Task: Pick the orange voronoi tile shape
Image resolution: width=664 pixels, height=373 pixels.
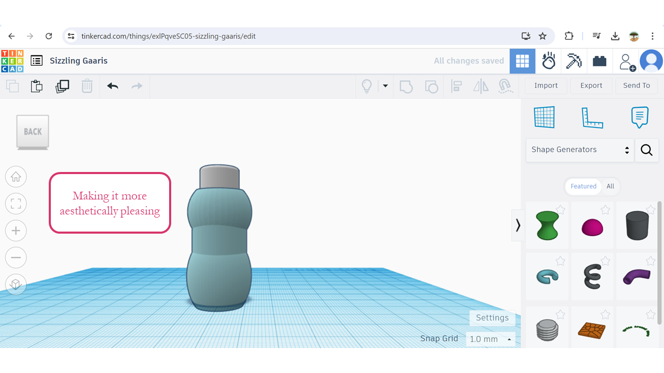Action: 592,330
